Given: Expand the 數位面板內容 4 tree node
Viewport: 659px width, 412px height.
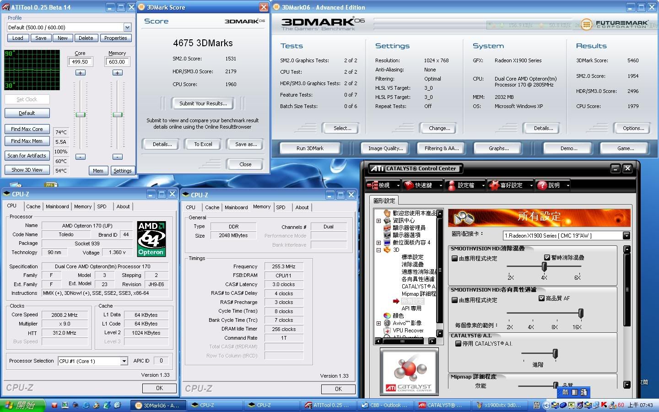Looking at the screenshot, I should click(378, 243).
